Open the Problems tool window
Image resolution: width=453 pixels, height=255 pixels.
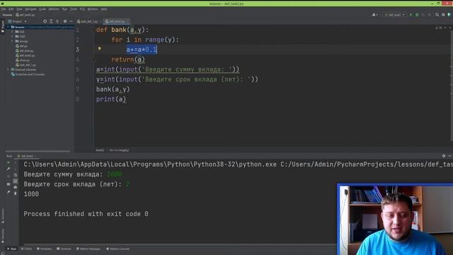click(x=44, y=249)
